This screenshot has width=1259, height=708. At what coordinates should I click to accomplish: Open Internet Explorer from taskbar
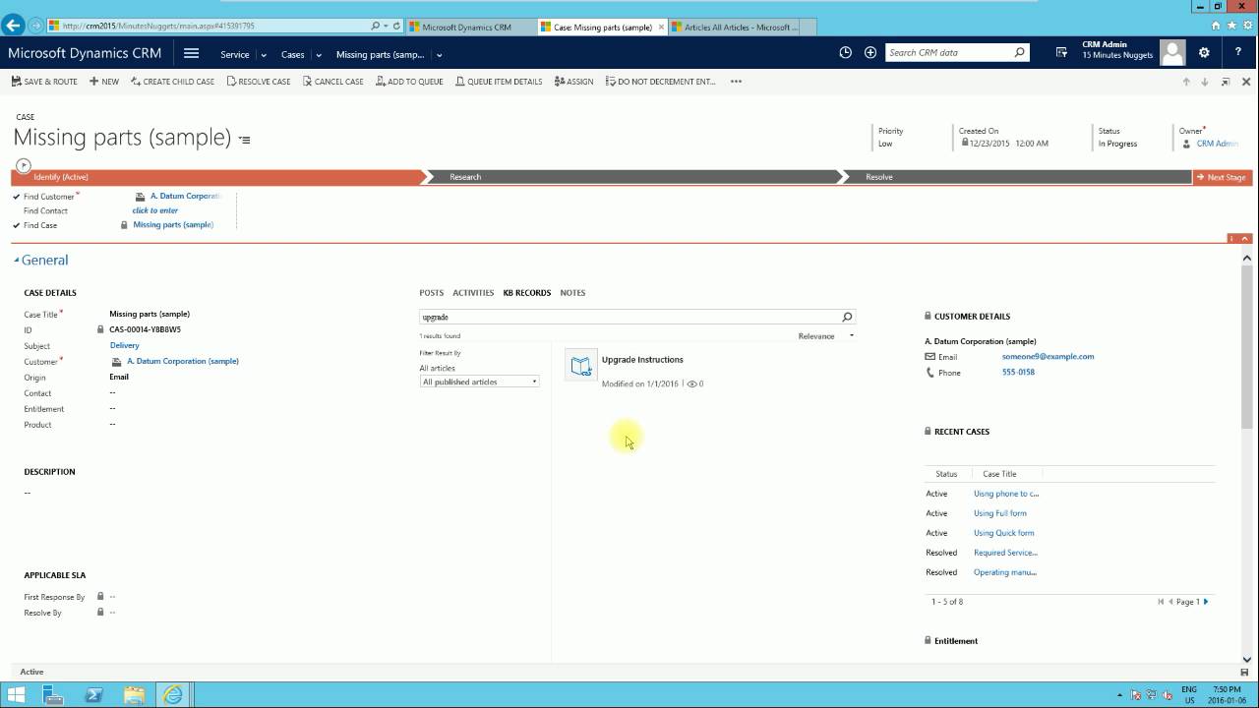click(173, 694)
